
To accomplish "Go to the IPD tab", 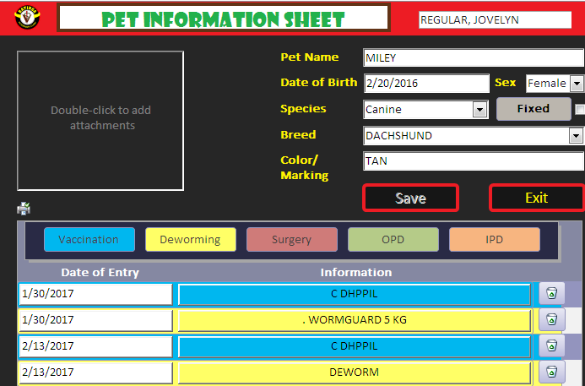I will pyautogui.click(x=494, y=239).
